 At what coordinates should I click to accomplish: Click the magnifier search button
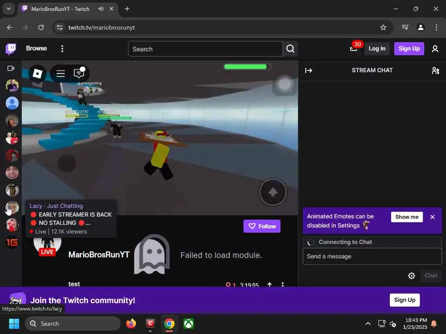tap(291, 49)
